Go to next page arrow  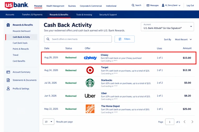tap(192, 122)
